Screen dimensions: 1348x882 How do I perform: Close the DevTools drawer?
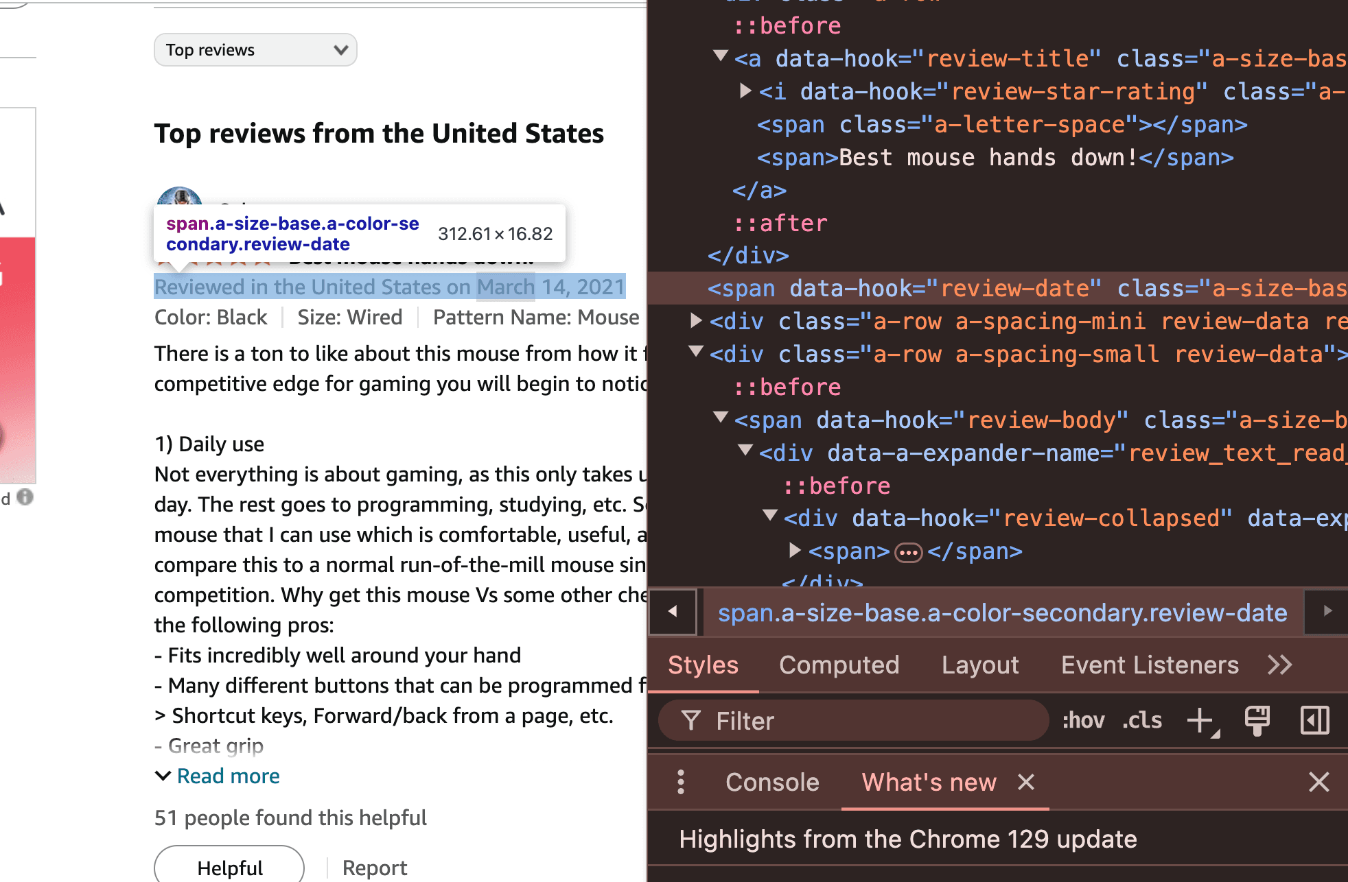(x=1318, y=782)
